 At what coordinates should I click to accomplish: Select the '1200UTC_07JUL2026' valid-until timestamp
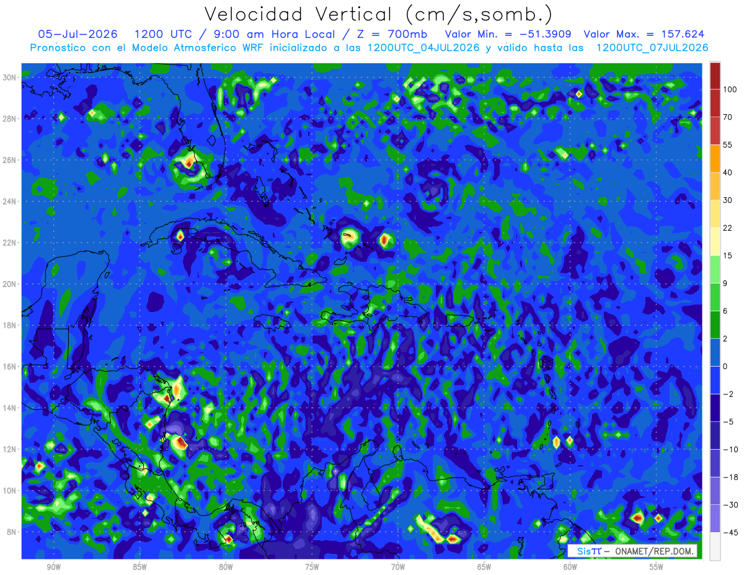click(652, 48)
